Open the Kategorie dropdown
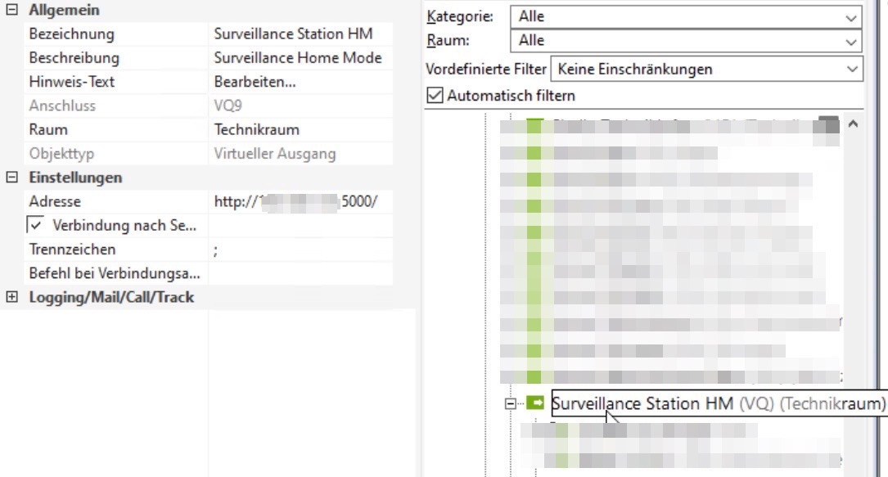The image size is (888, 477). coord(686,16)
